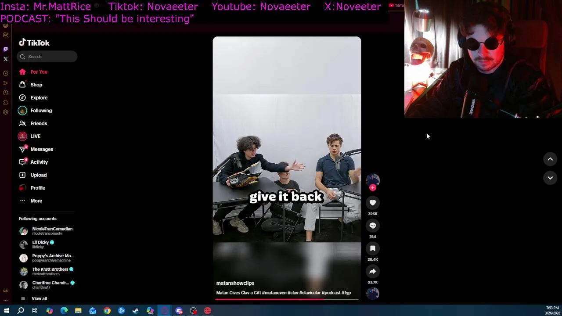Image resolution: width=562 pixels, height=316 pixels.
Task: Open Poppy's Archive Machine account
Action: click(47, 258)
